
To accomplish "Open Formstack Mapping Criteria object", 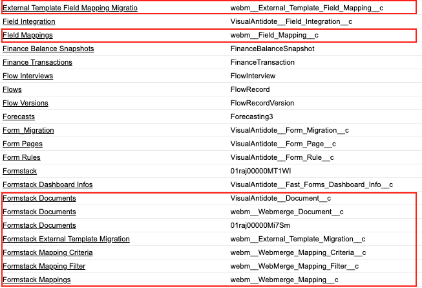I will [48, 252].
